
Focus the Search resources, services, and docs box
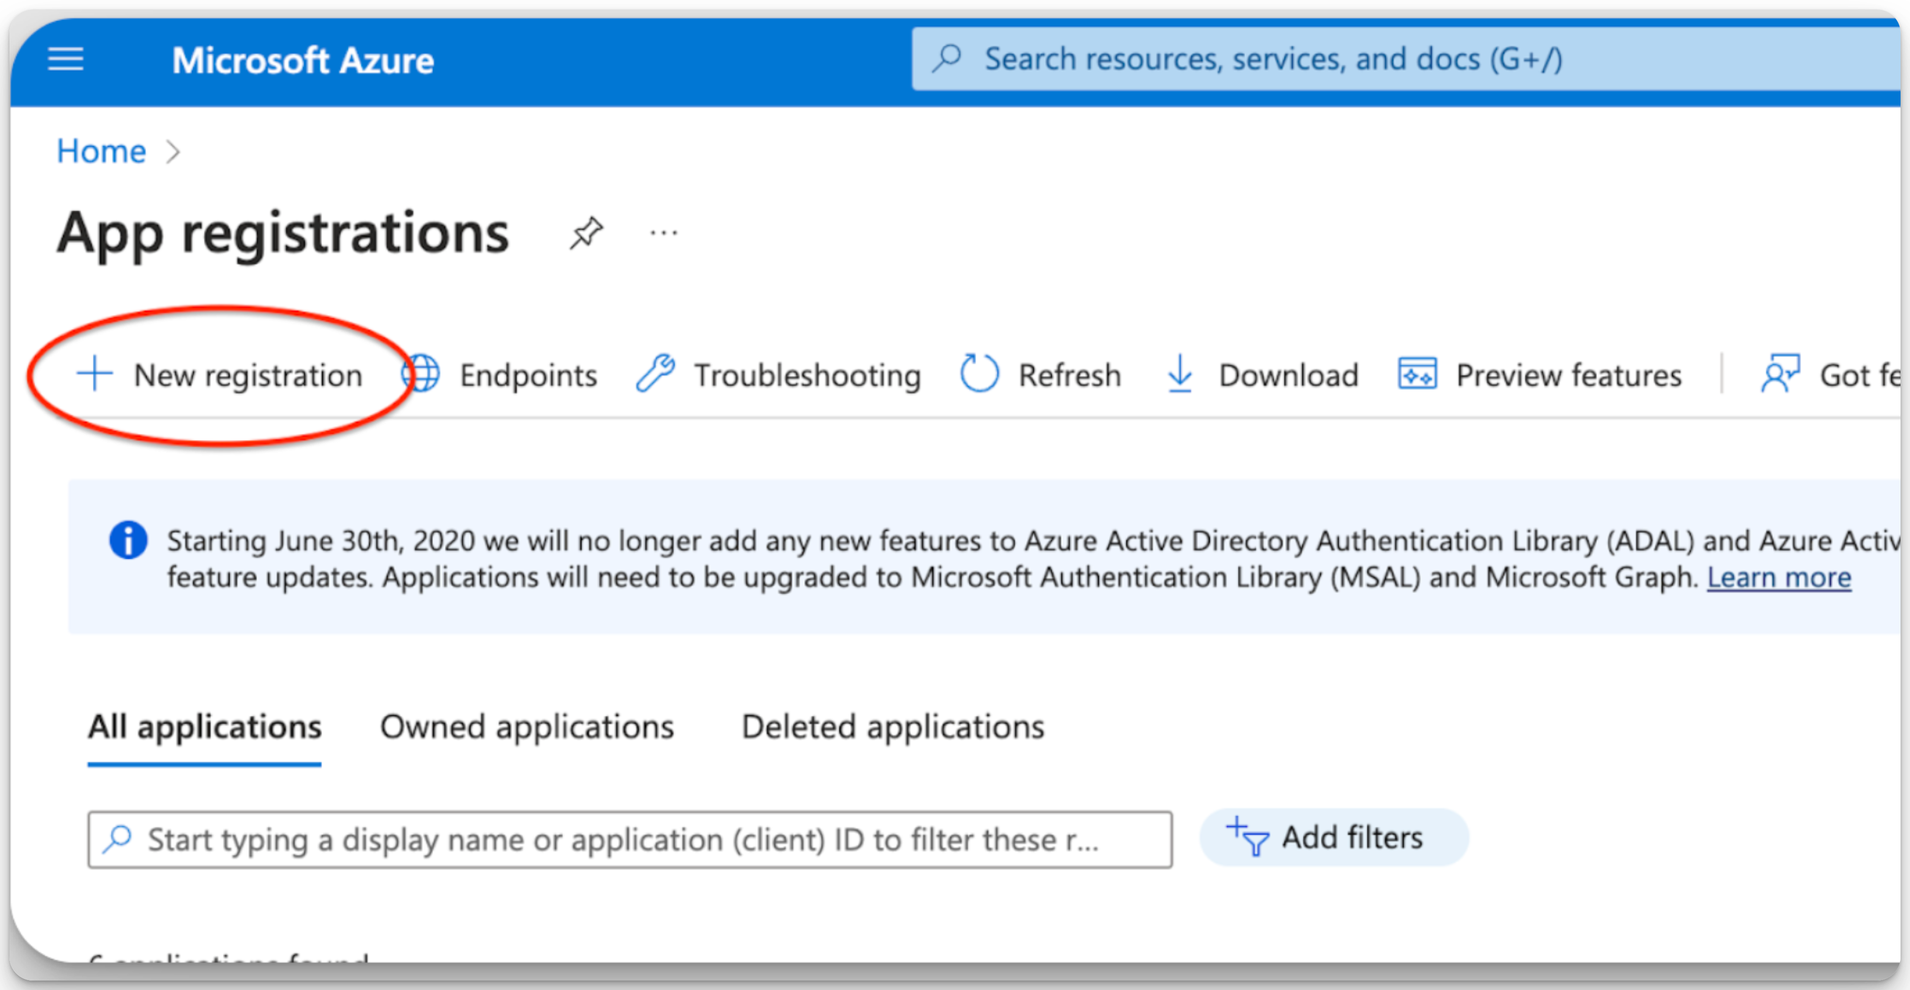[x=1405, y=59]
